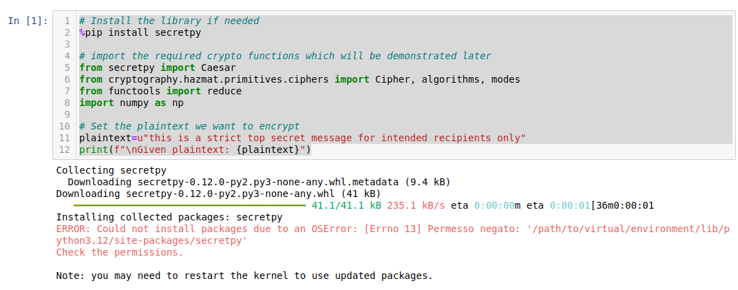Screen dimensions: 738x290
Task: Click the print(f"\nGiven plaintext") line
Action: pos(196,149)
